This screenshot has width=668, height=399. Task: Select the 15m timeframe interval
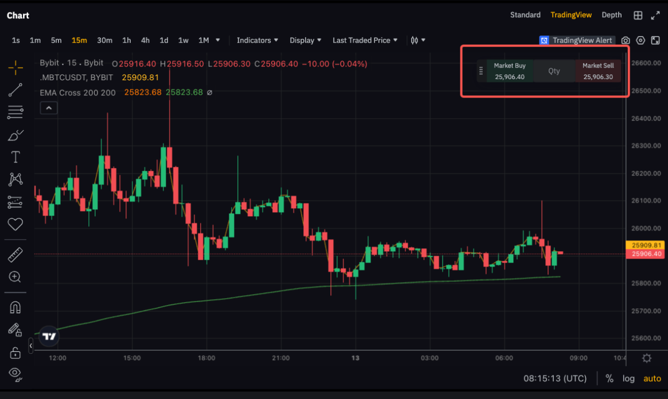point(79,40)
